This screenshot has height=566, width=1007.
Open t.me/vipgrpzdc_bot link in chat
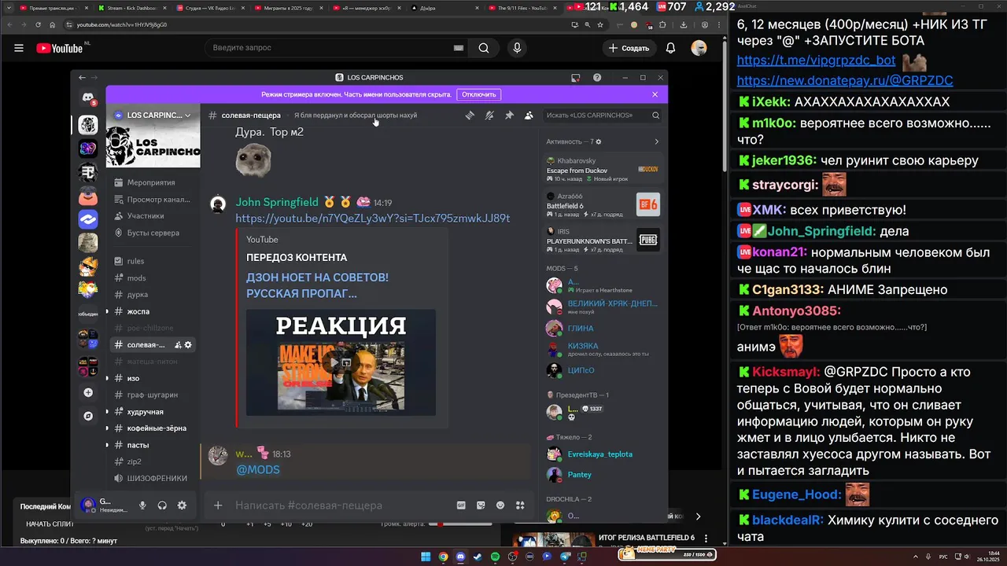[x=816, y=61]
